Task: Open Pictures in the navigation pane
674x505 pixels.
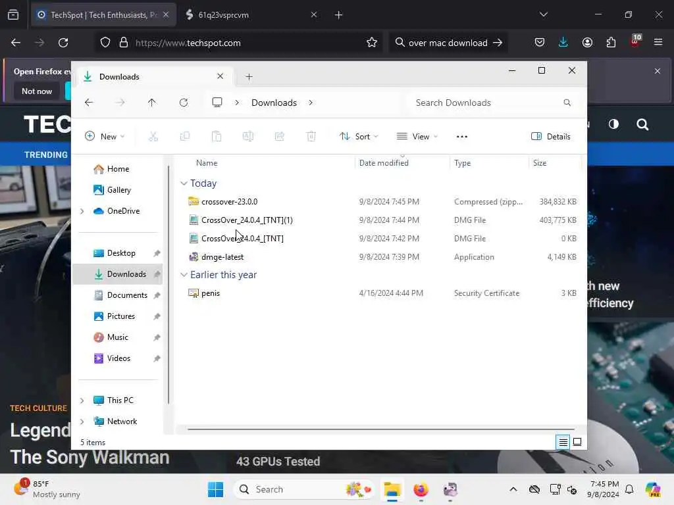Action: [121, 316]
